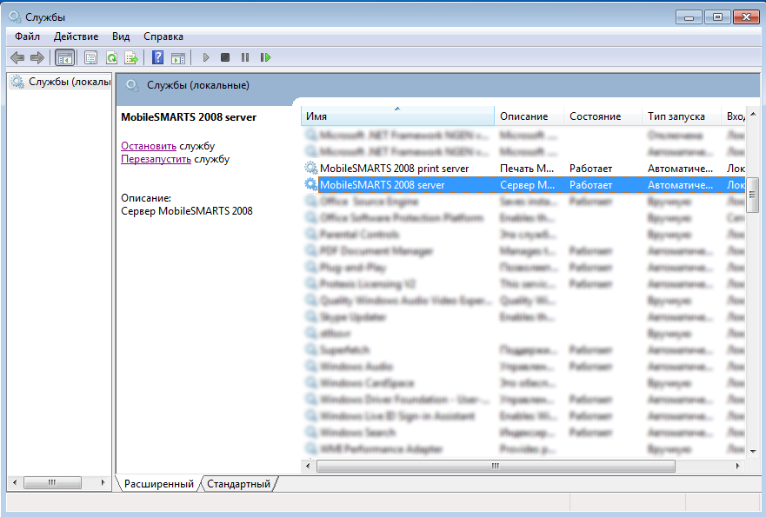
Task: Click Работает status of print server row
Action: click(590, 169)
